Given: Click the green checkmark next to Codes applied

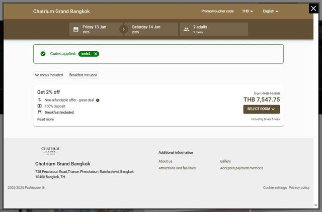Looking at the screenshot, I should 43,54.
